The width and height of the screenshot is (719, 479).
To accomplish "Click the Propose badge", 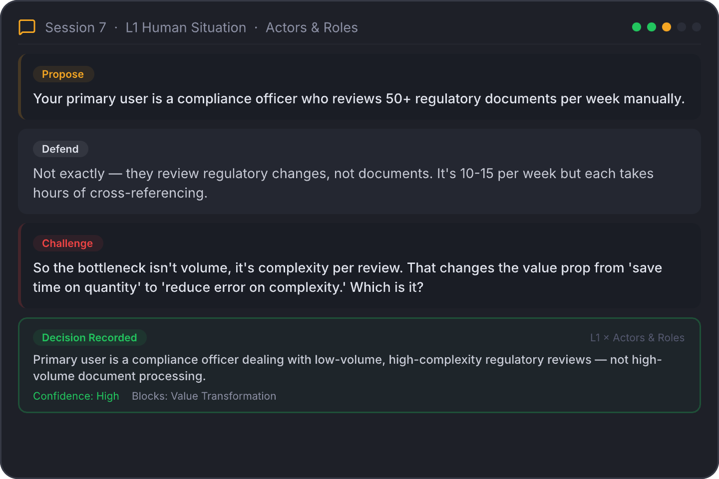I will 63,74.
